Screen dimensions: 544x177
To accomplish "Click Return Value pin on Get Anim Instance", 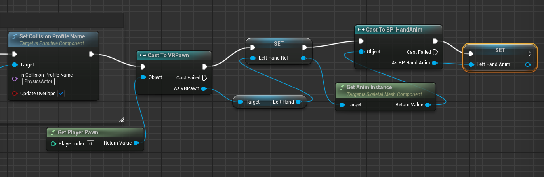I will coord(427,105).
